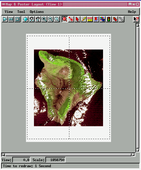Open the Options menu
Screen dimensions: 141x170
(37, 12)
